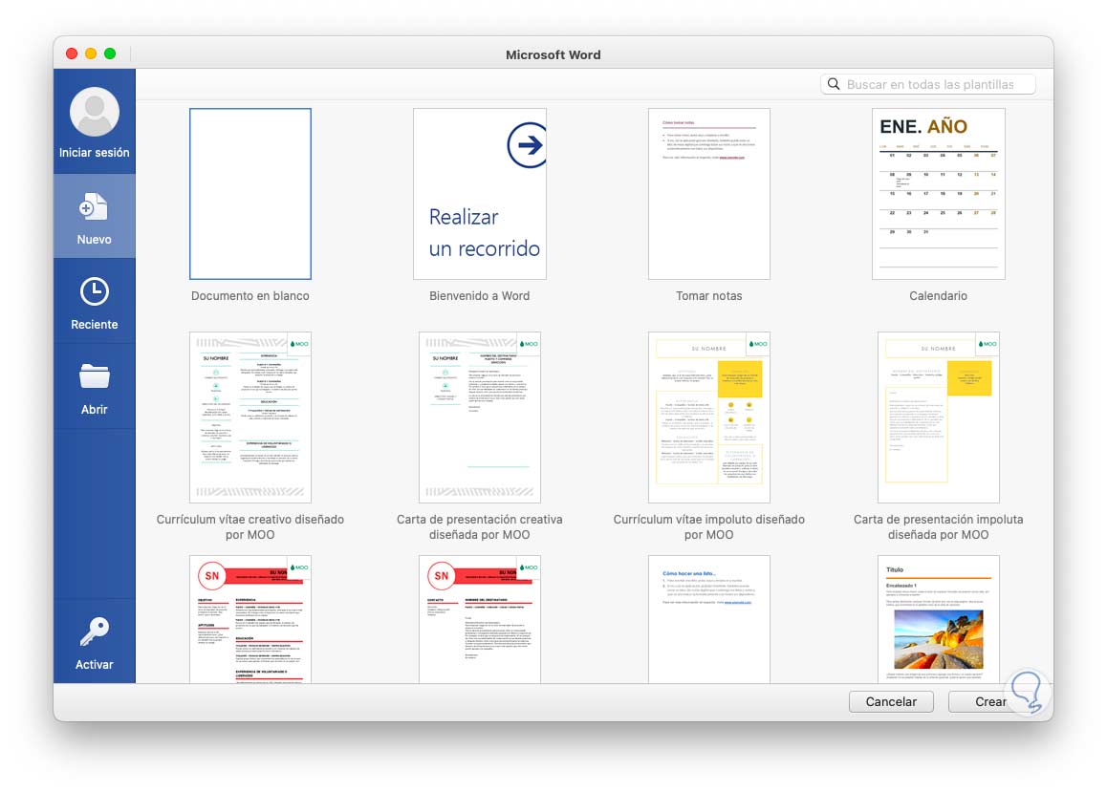Click the Abrir label in the sidebar
The image size is (1107, 792).
94,410
